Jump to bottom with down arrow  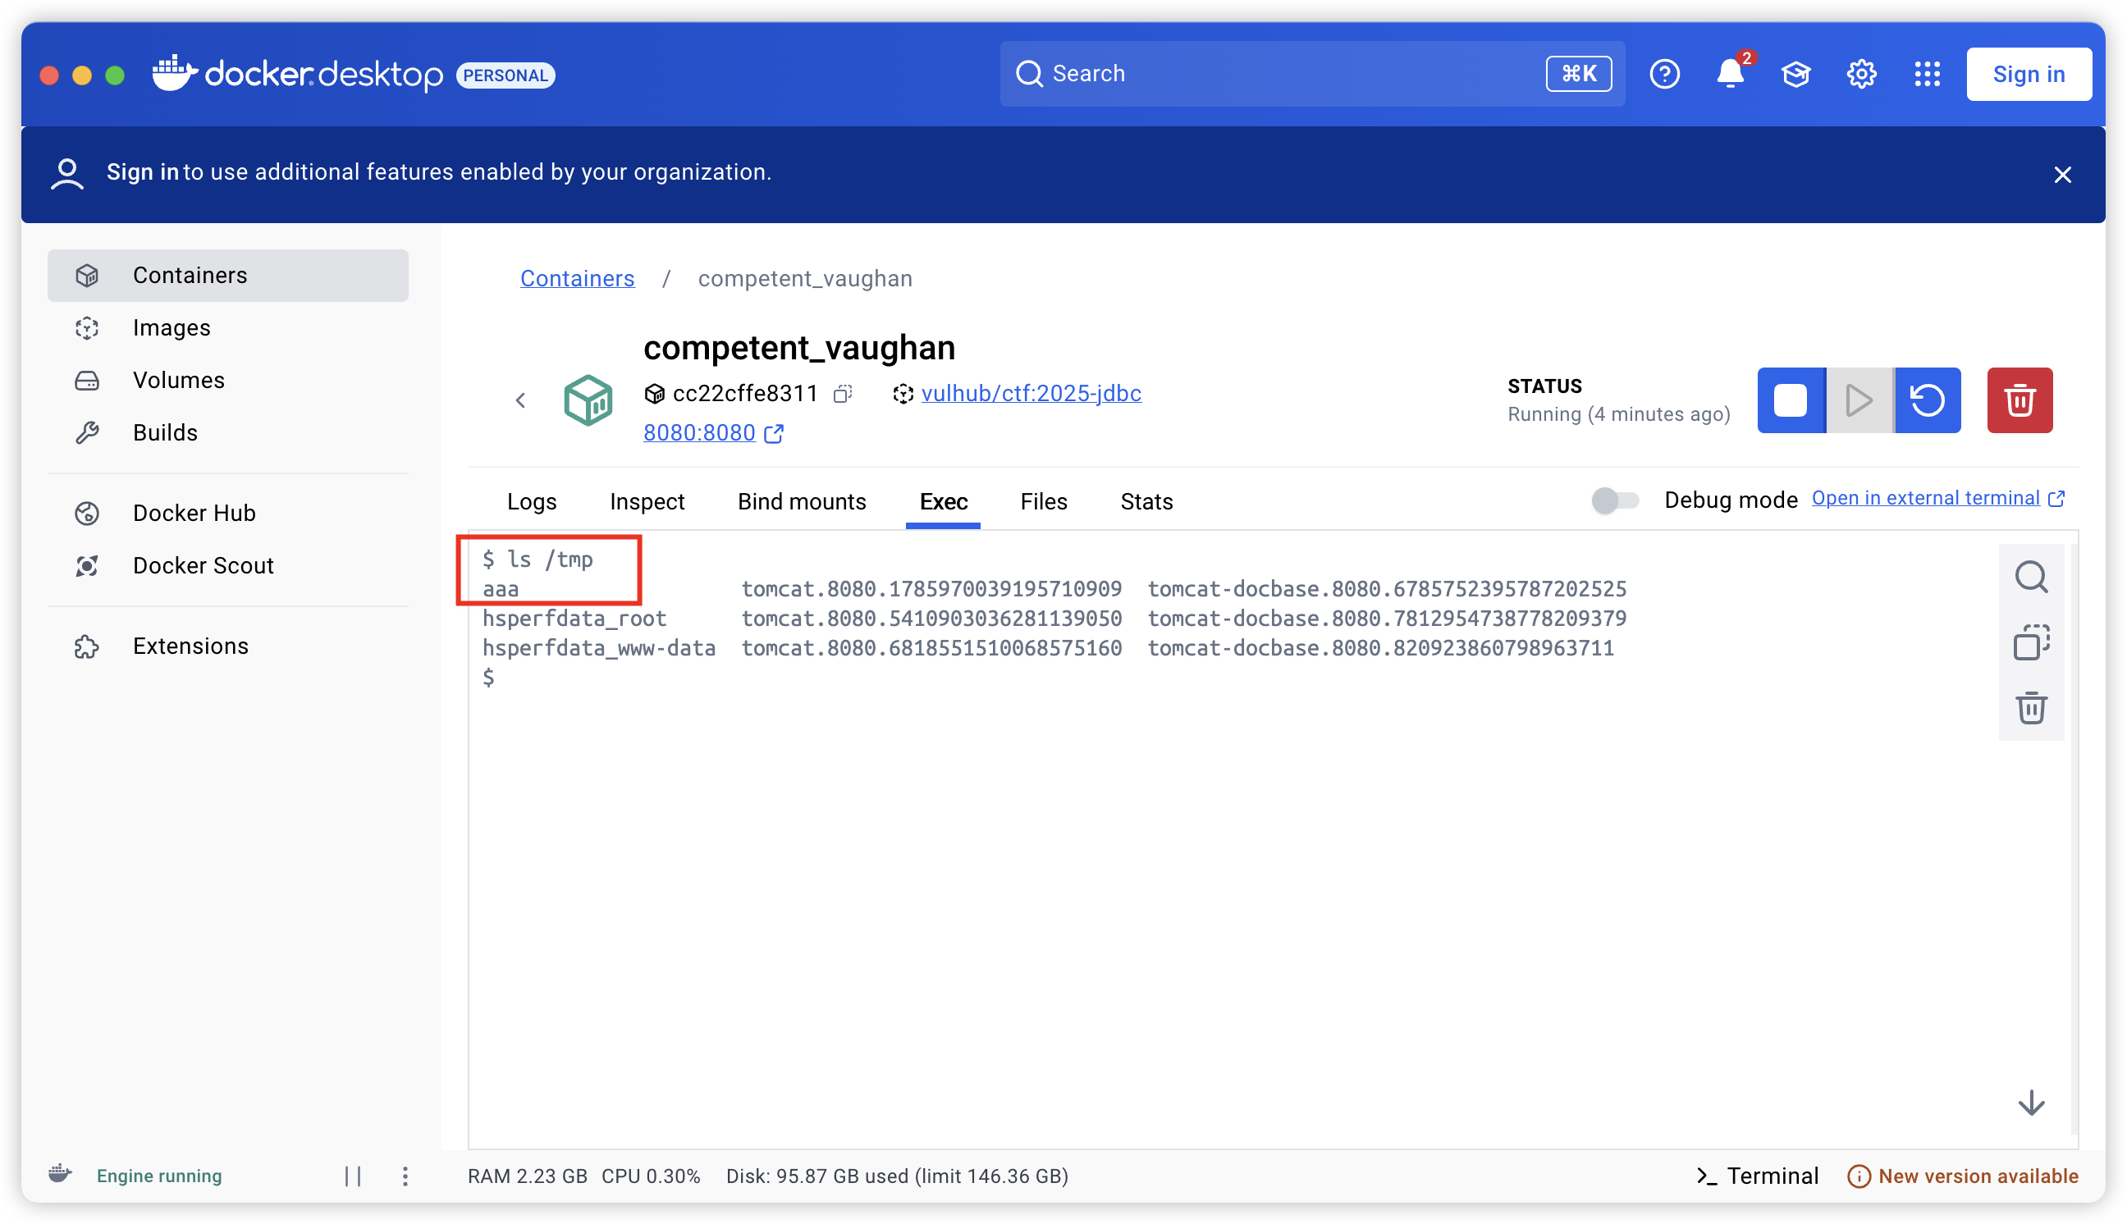(x=2031, y=1102)
